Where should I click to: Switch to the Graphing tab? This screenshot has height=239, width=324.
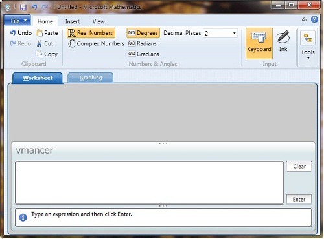coord(91,78)
